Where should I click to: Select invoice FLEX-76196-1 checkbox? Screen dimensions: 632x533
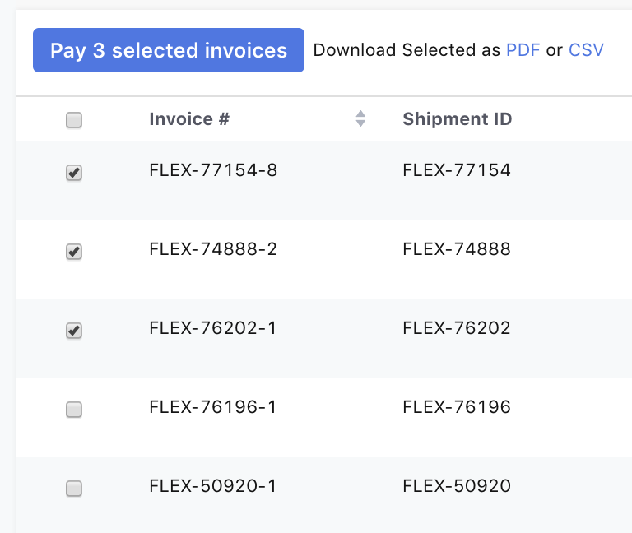point(74,410)
